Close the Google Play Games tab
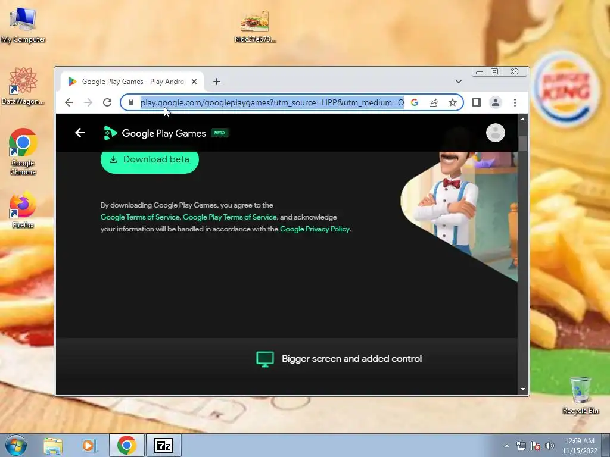The width and height of the screenshot is (610, 457). point(194,82)
